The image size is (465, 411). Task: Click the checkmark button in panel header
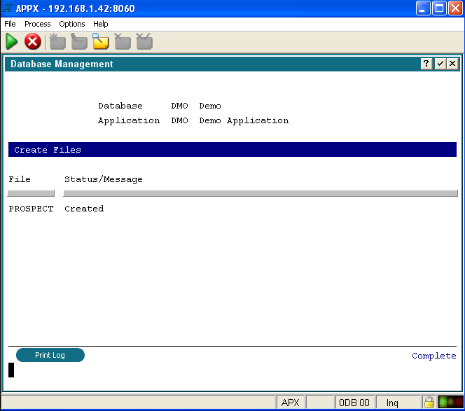(440, 64)
